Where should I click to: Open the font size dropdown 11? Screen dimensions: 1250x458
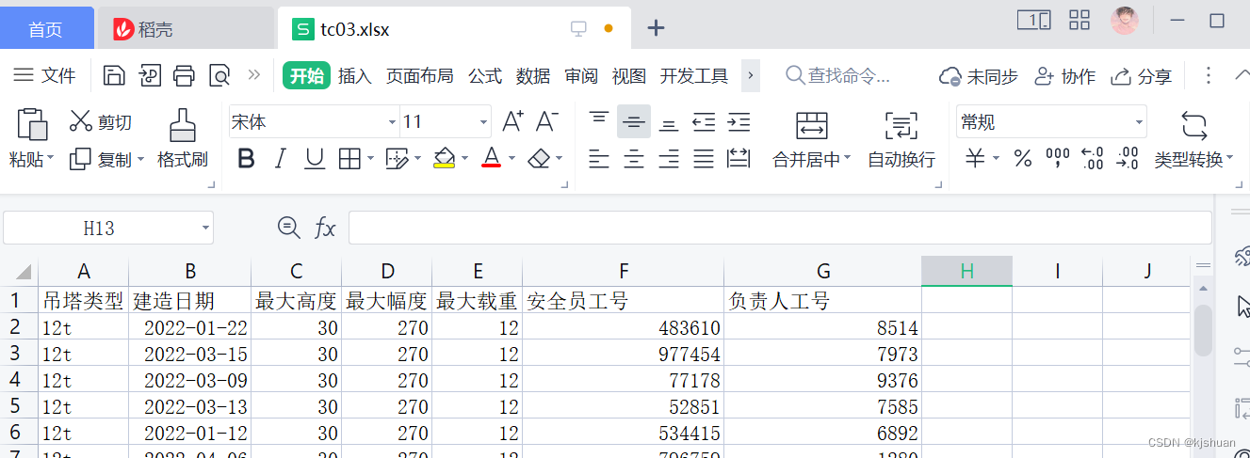(483, 122)
